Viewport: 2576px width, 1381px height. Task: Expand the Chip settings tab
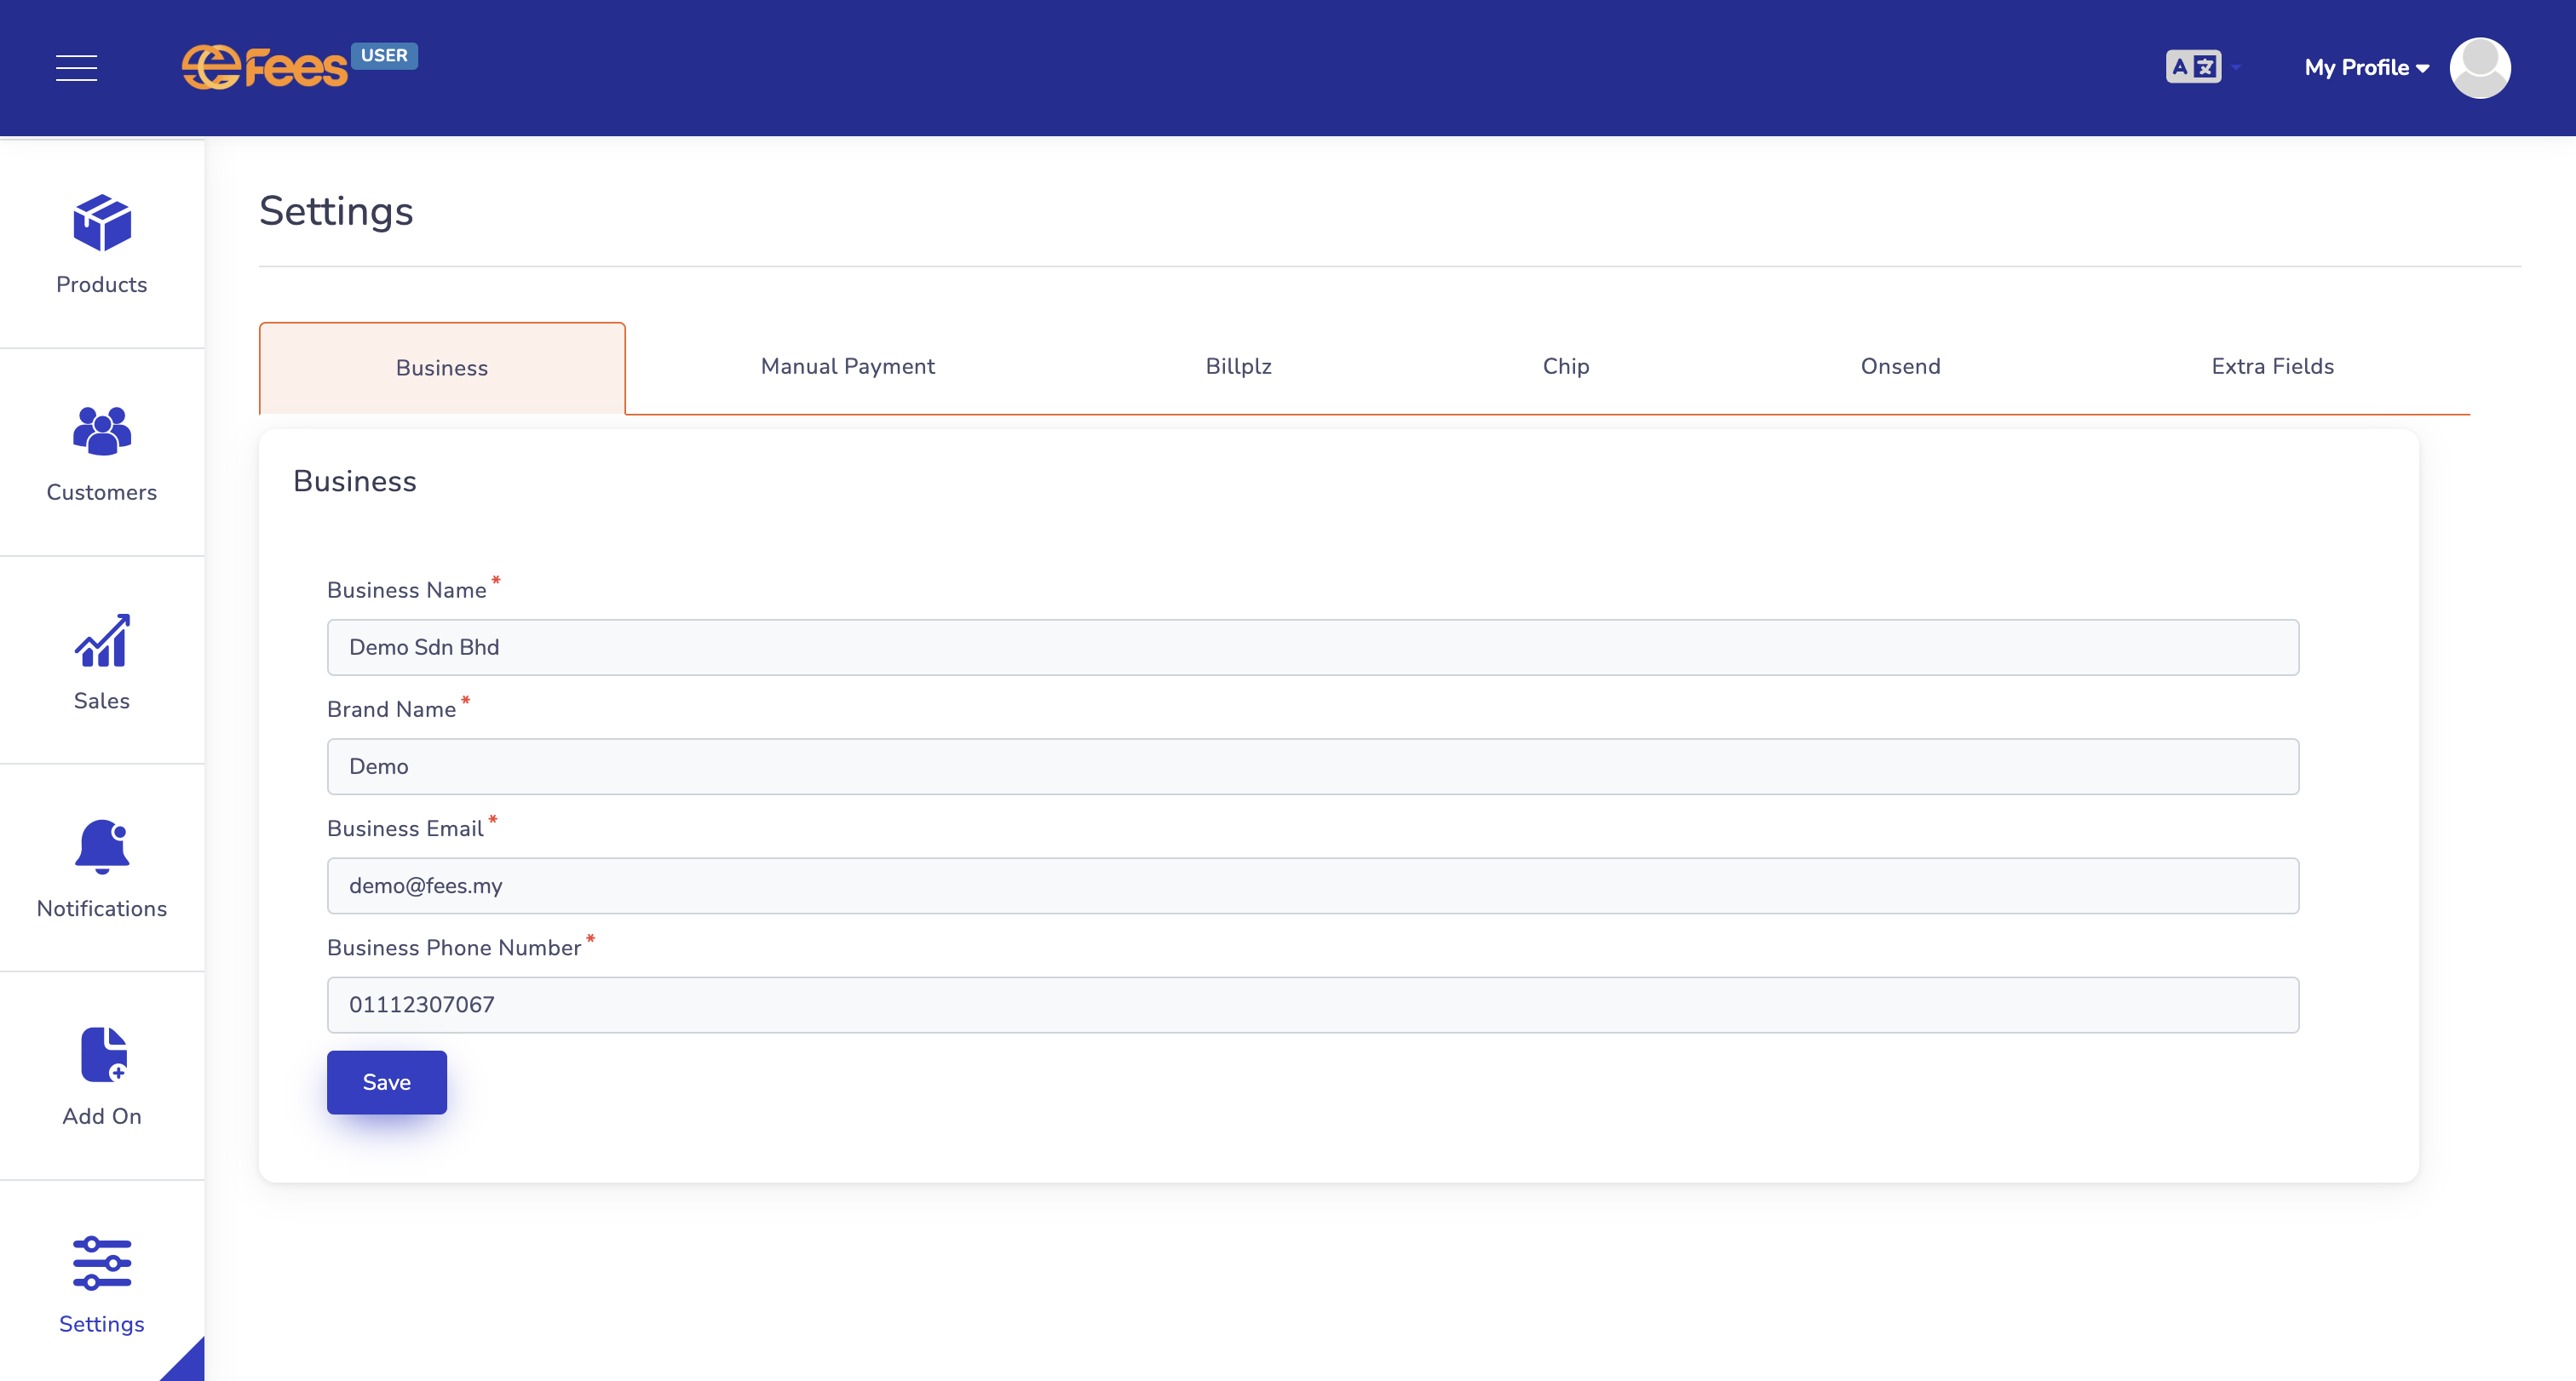[x=1566, y=366]
